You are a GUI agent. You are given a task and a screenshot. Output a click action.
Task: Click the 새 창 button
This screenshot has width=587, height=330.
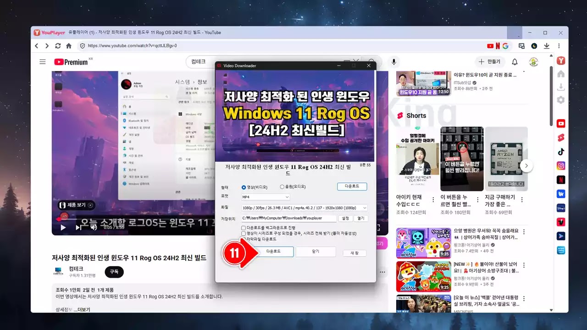[x=354, y=253]
